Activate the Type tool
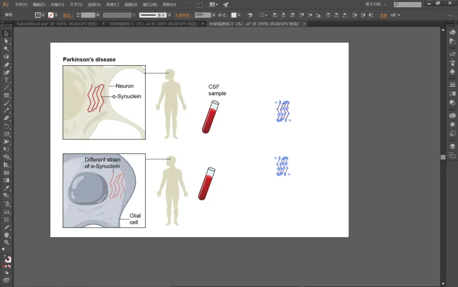This screenshot has height=287, width=458. click(6, 80)
